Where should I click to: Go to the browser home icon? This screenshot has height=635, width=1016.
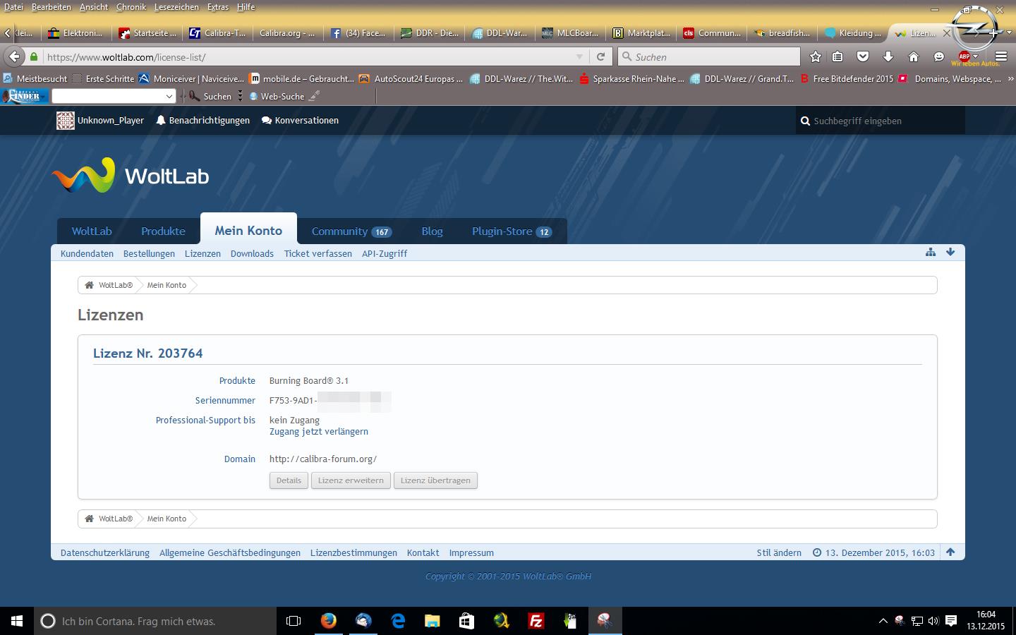click(x=913, y=56)
